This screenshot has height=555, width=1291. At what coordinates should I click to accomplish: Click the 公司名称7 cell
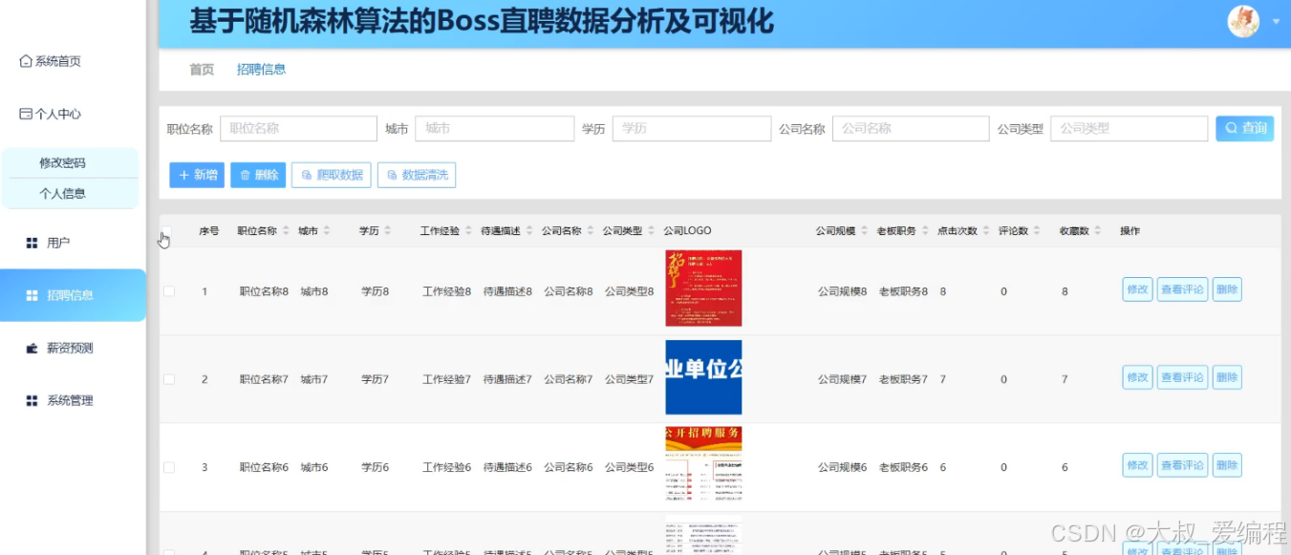click(x=569, y=379)
